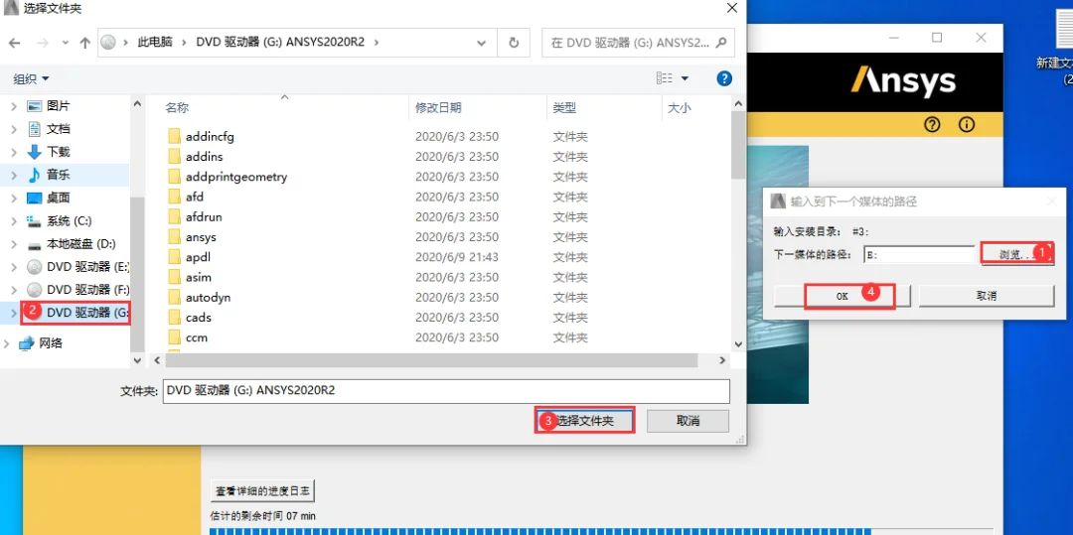The height and width of the screenshot is (535, 1073).
Task: Open the address bar history dropdown
Action: click(482, 43)
